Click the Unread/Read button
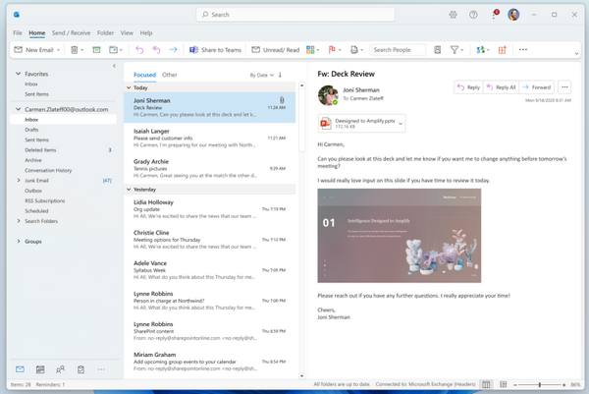The height and width of the screenshot is (394, 589). tap(275, 50)
